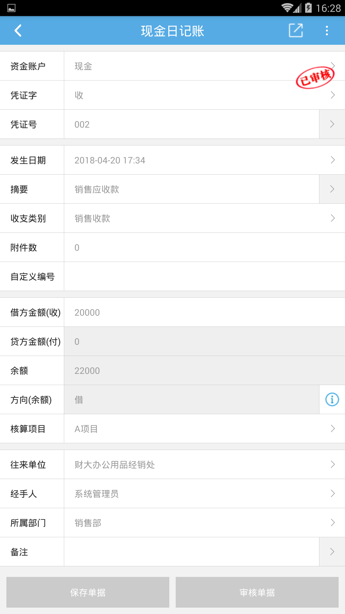The image size is (345, 614).
Task: Tap the share/export icon in header
Action: click(296, 31)
